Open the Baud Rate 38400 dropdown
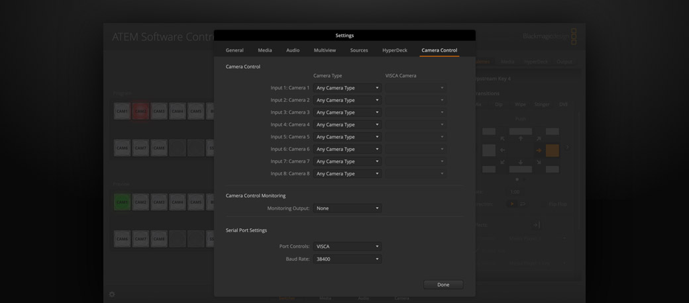 (347, 259)
